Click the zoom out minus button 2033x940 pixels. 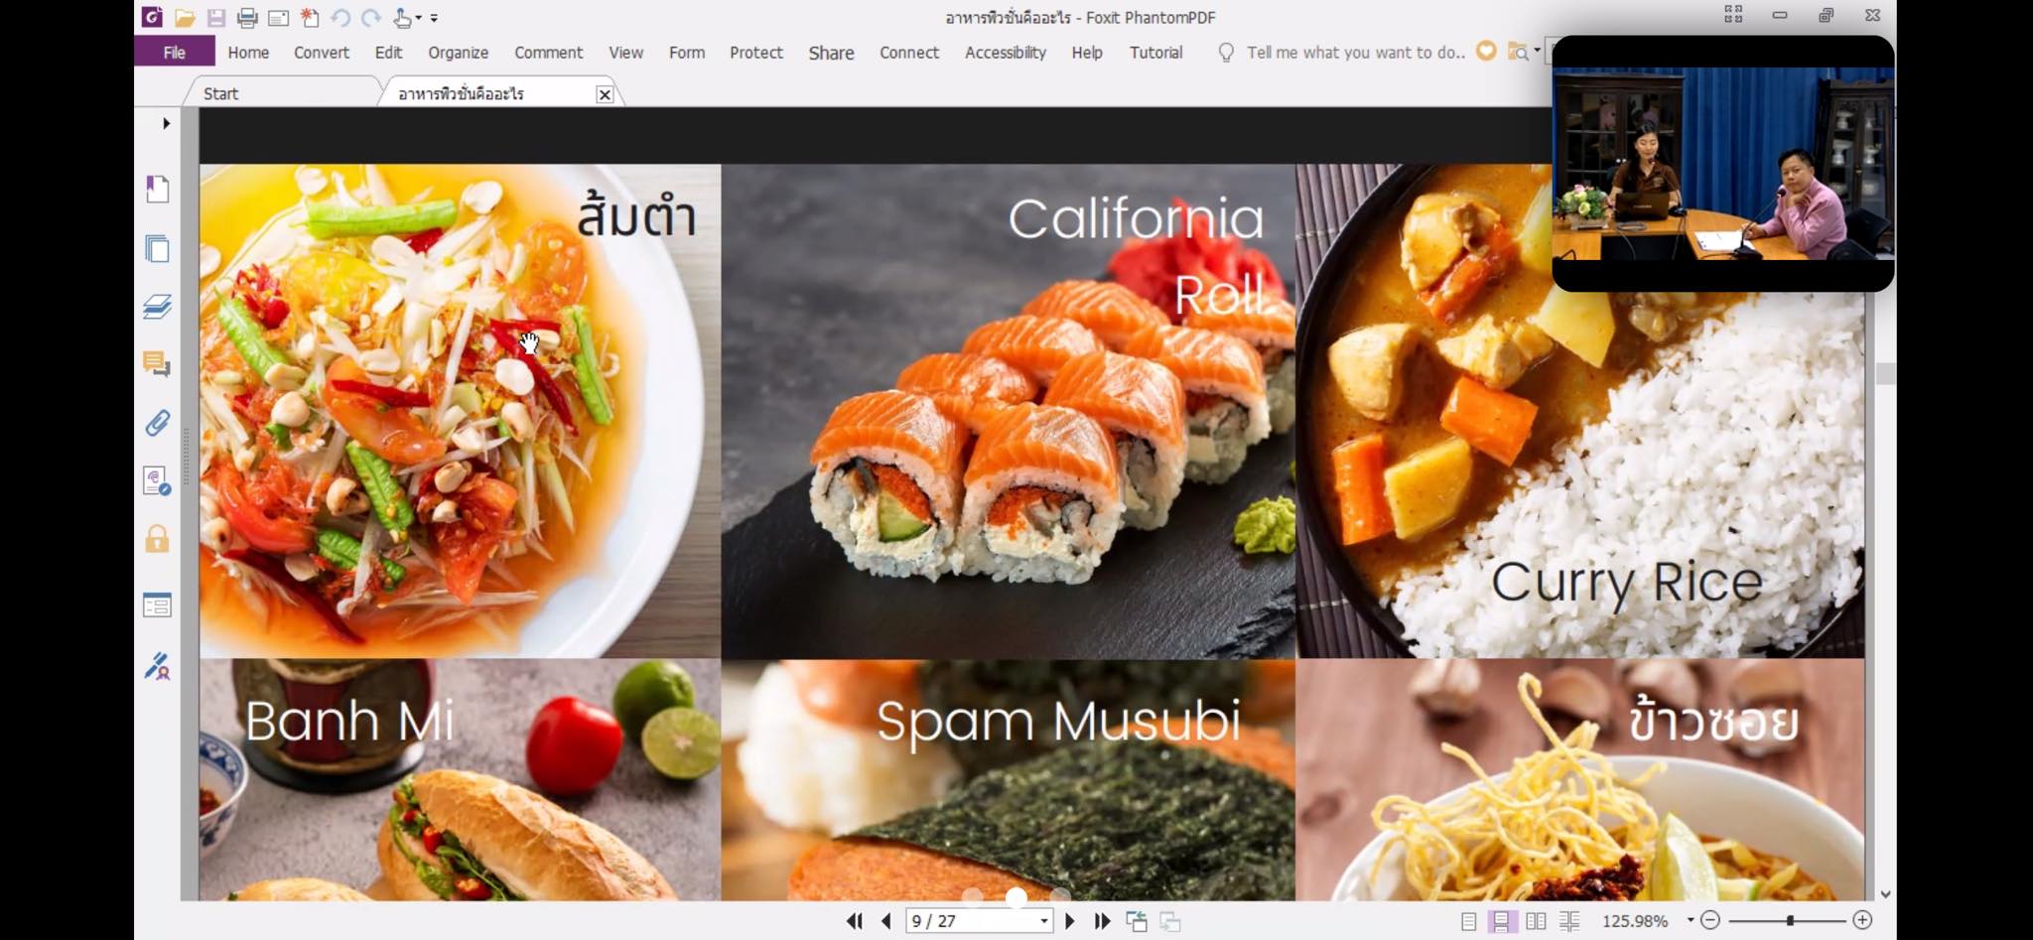[x=1710, y=920]
